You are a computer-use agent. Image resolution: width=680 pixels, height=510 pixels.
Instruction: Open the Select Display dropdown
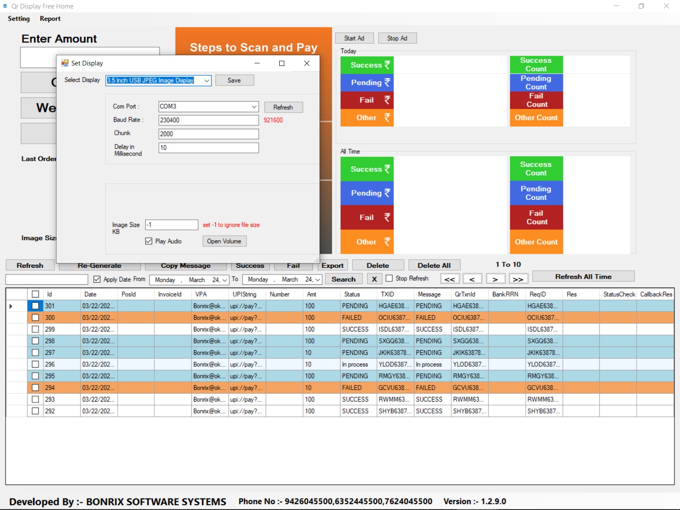207,81
